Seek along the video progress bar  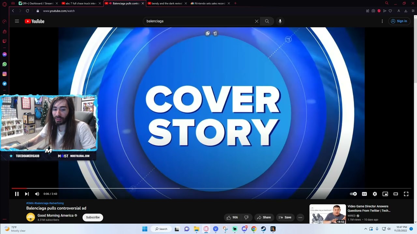pyautogui.click(x=211, y=188)
